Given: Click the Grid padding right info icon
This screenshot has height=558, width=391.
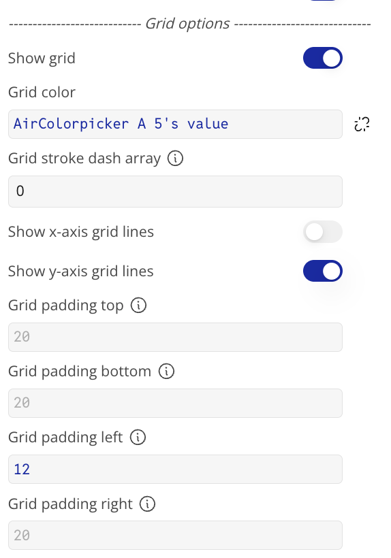Looking at the screenshot, I should coord(147,504).
